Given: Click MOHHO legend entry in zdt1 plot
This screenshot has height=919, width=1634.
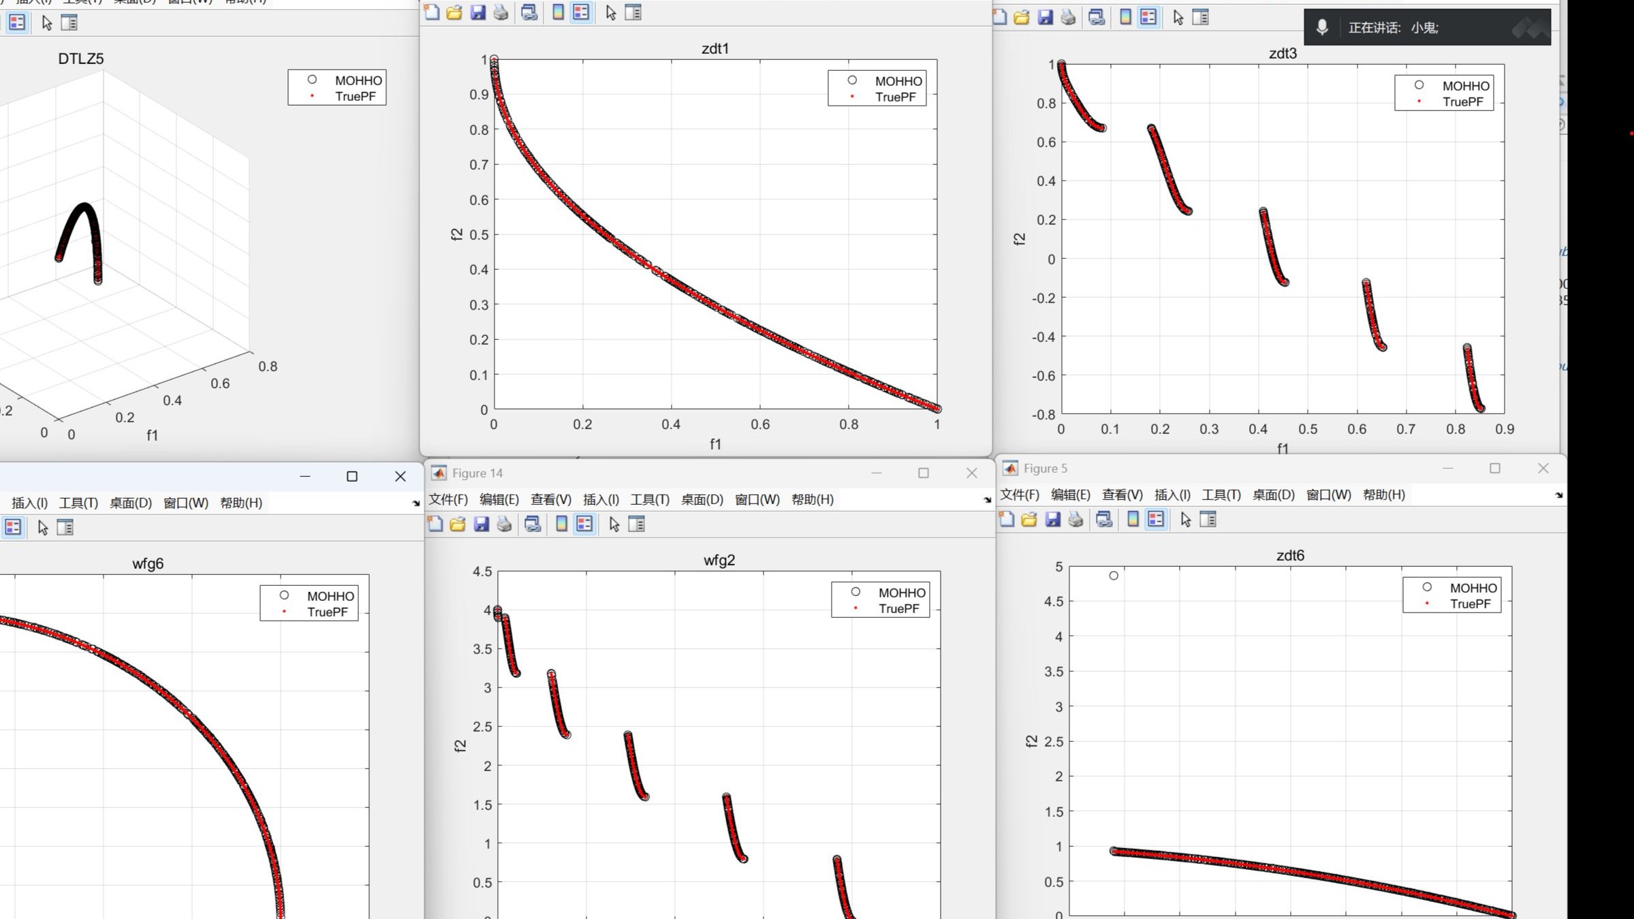Looking at the screenshot, I should coord(898,81).
